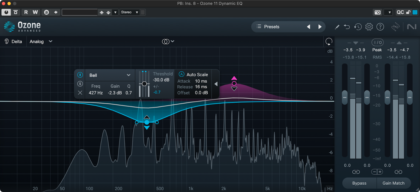Click the center minus/plus meter icon
Screen dimensions: 420x192
[x=377, y=172]
